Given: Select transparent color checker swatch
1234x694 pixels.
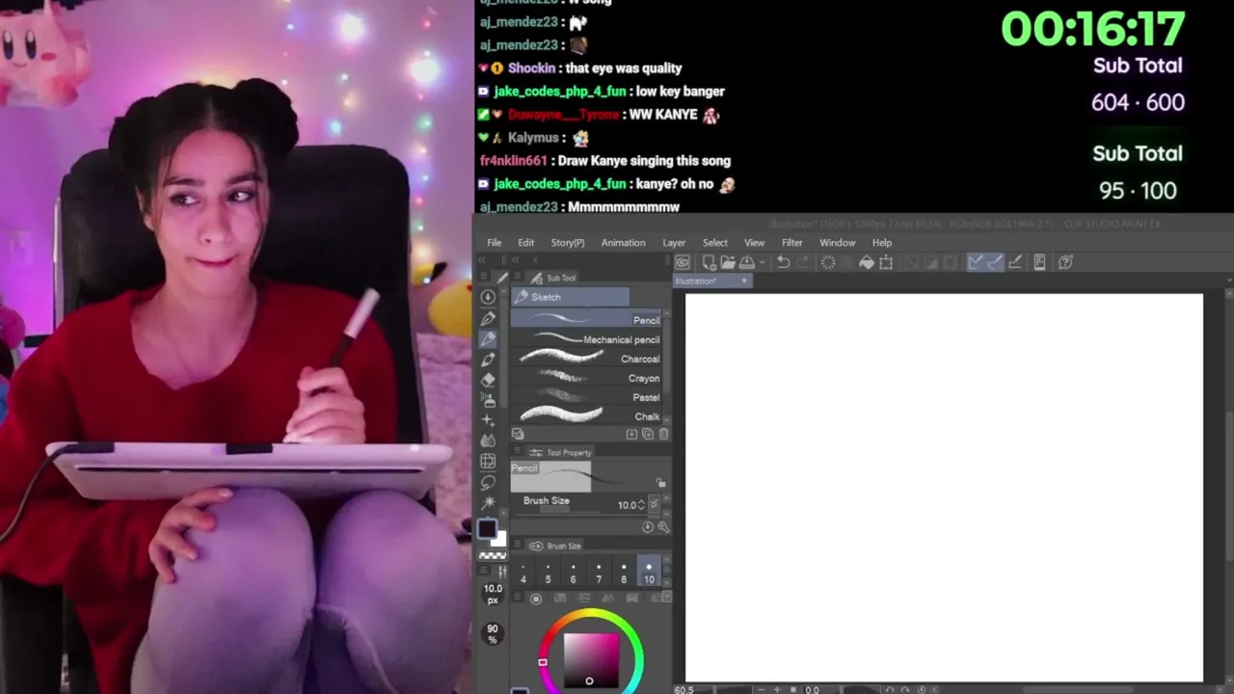Looking at the screenshot, I should 493,555.
